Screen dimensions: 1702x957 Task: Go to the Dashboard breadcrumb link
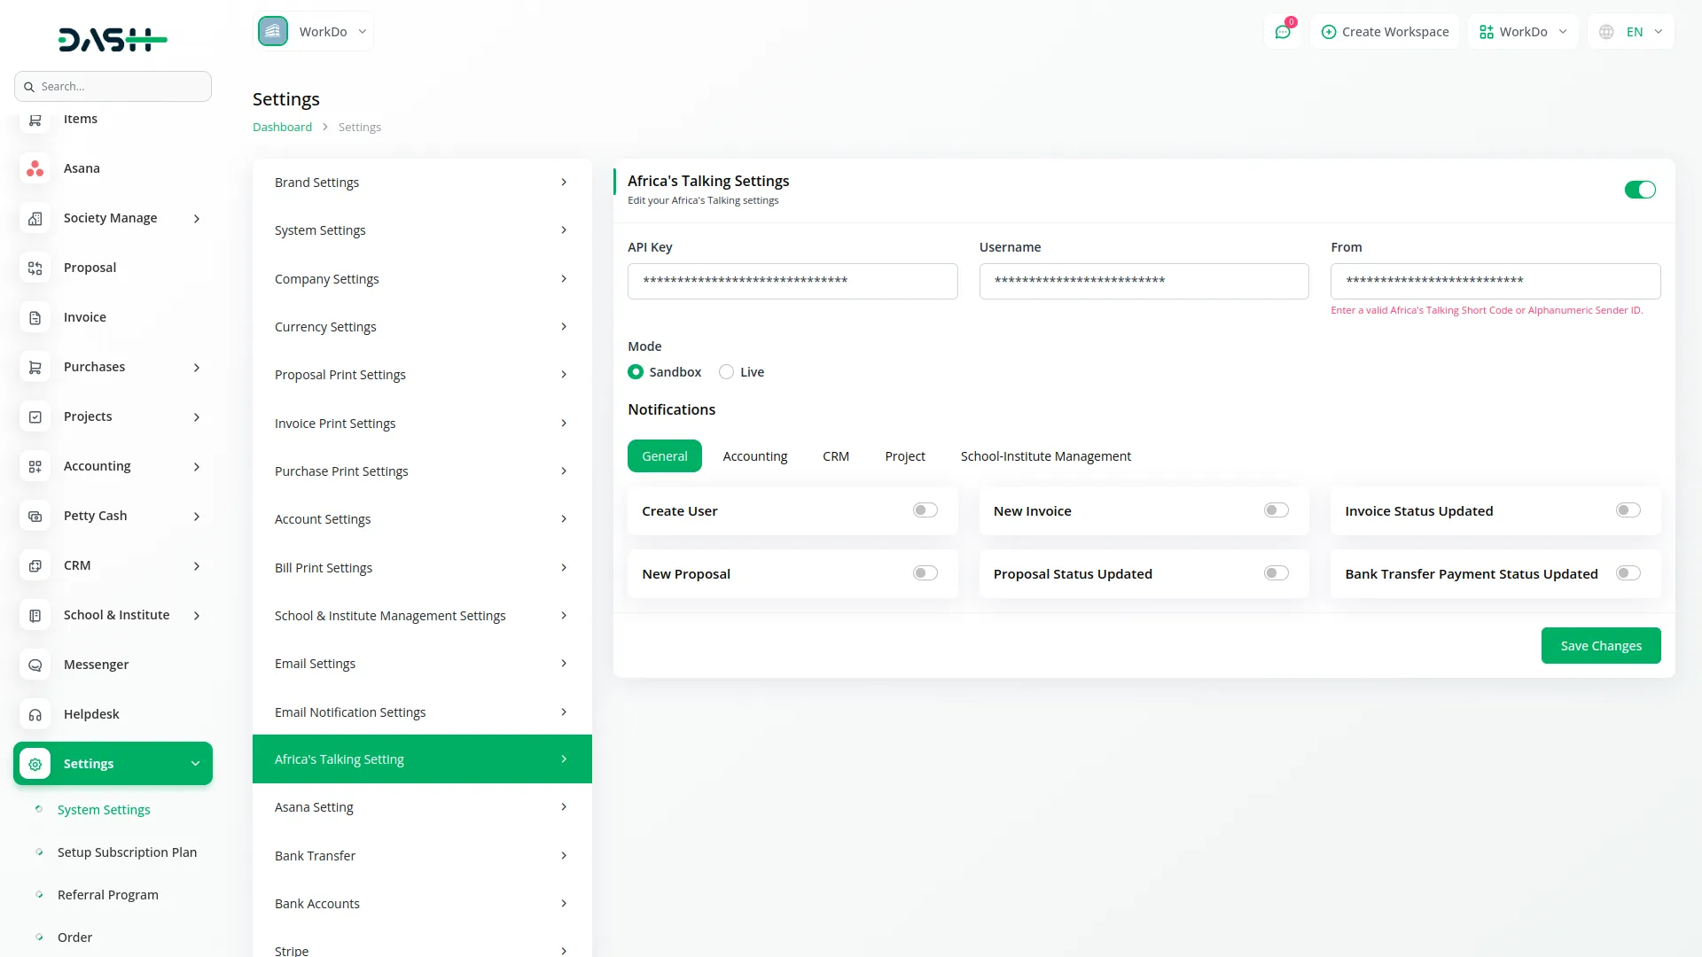(282, 127)
